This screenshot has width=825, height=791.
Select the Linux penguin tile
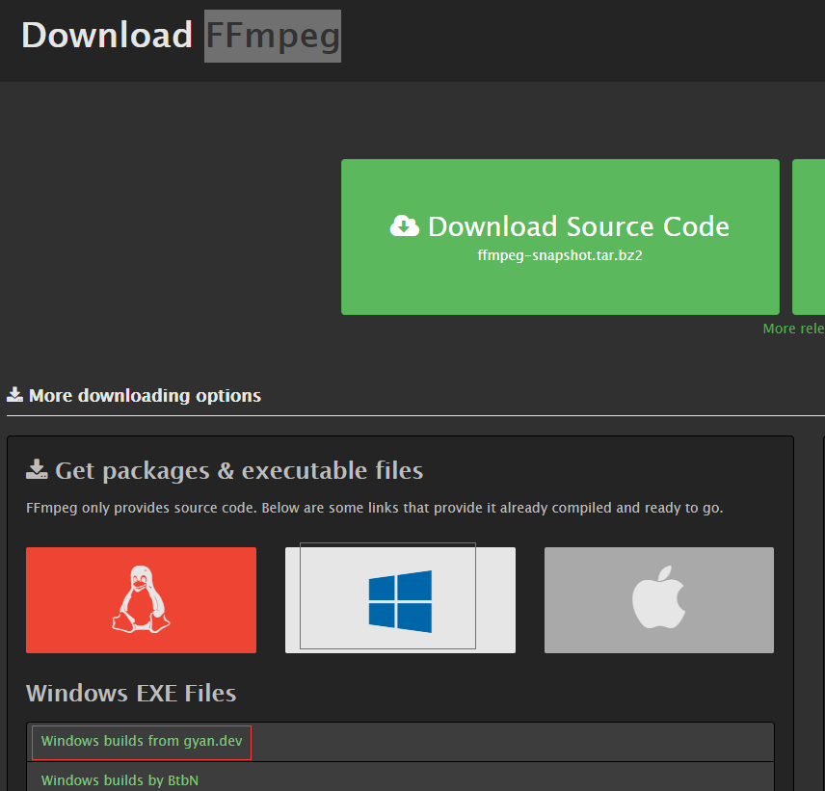(x=141, y=600)
